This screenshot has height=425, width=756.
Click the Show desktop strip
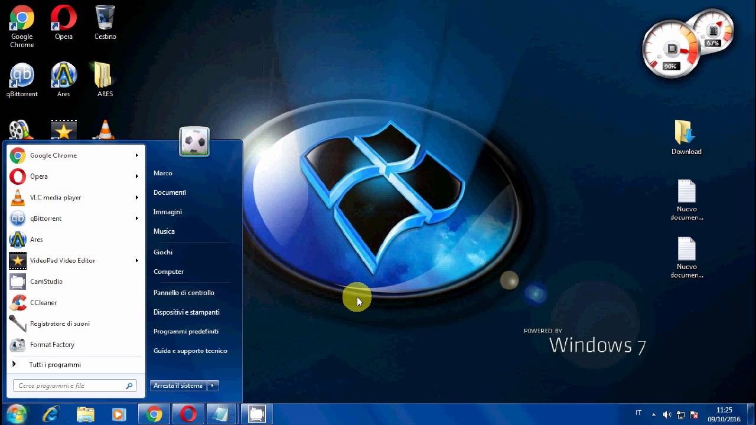752,414
